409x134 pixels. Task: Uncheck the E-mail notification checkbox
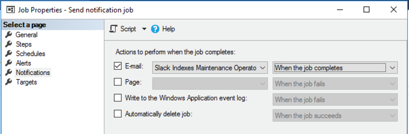click(x=118, y=66)
